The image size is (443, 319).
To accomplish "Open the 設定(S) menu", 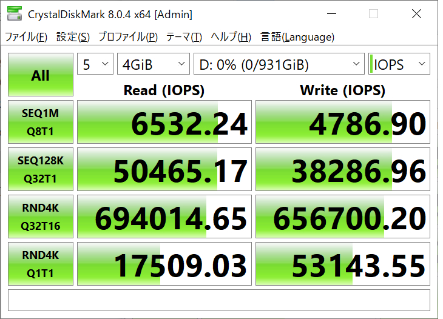I will point(73,37).
